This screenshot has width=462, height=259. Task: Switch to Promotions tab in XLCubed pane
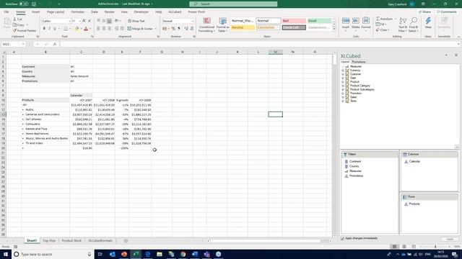[x=359, y=62]
